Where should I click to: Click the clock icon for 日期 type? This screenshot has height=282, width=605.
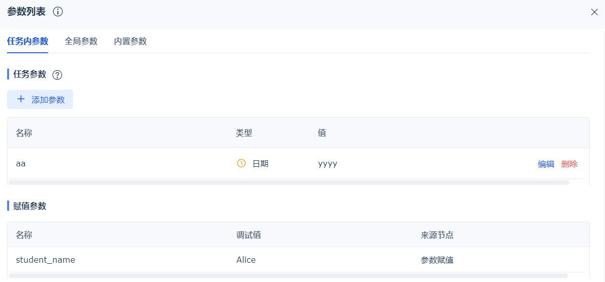tap(242, 163)
